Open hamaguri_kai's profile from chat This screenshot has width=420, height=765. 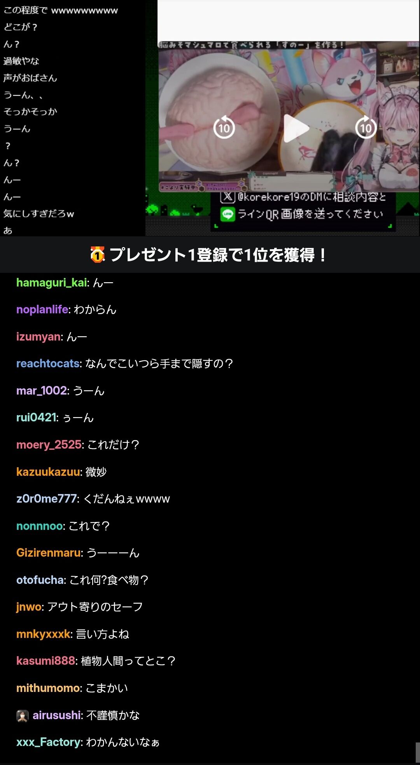[51, 283]
